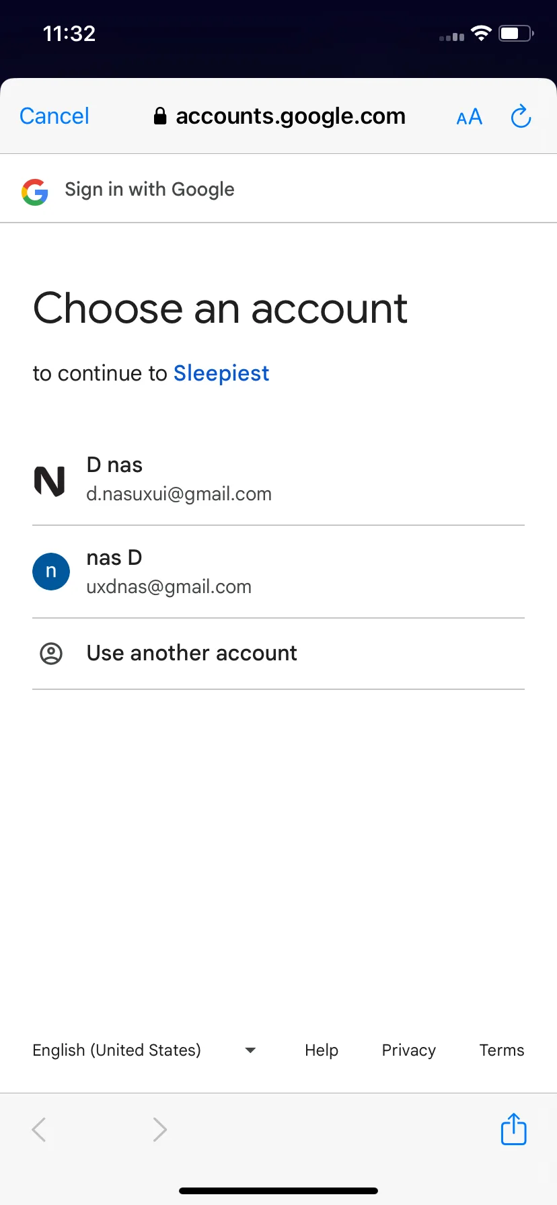Viewport: 557px width, 1205px height.
Task: Tap the accounts.google.com address bar
Action: 279,116
